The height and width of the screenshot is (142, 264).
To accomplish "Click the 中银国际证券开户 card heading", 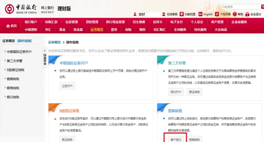I will (74, 63).
